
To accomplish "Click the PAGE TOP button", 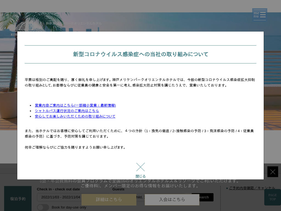I will coord(272,197).
